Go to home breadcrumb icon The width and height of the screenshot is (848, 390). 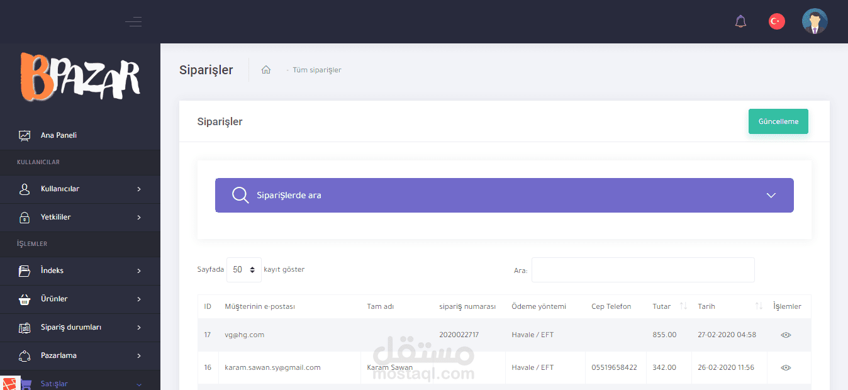pyautogui.click(x=266, y=70)
